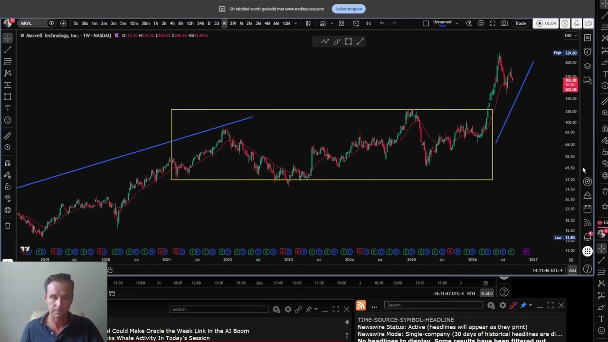Open Oracle Weak Link AI Boom headline
This screenshot has height=342, width=608.
click(x=178, y=331)
